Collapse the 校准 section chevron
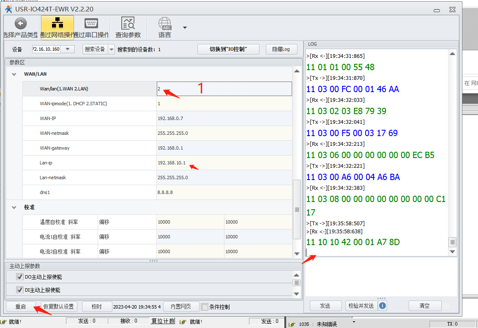Viewport: 478px width, 328px height. (x=14, y=208)
